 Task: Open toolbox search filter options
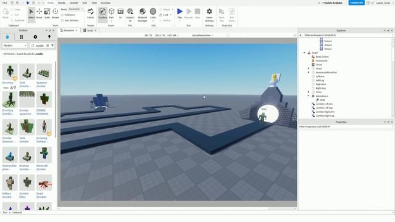(x=52, y=46)
